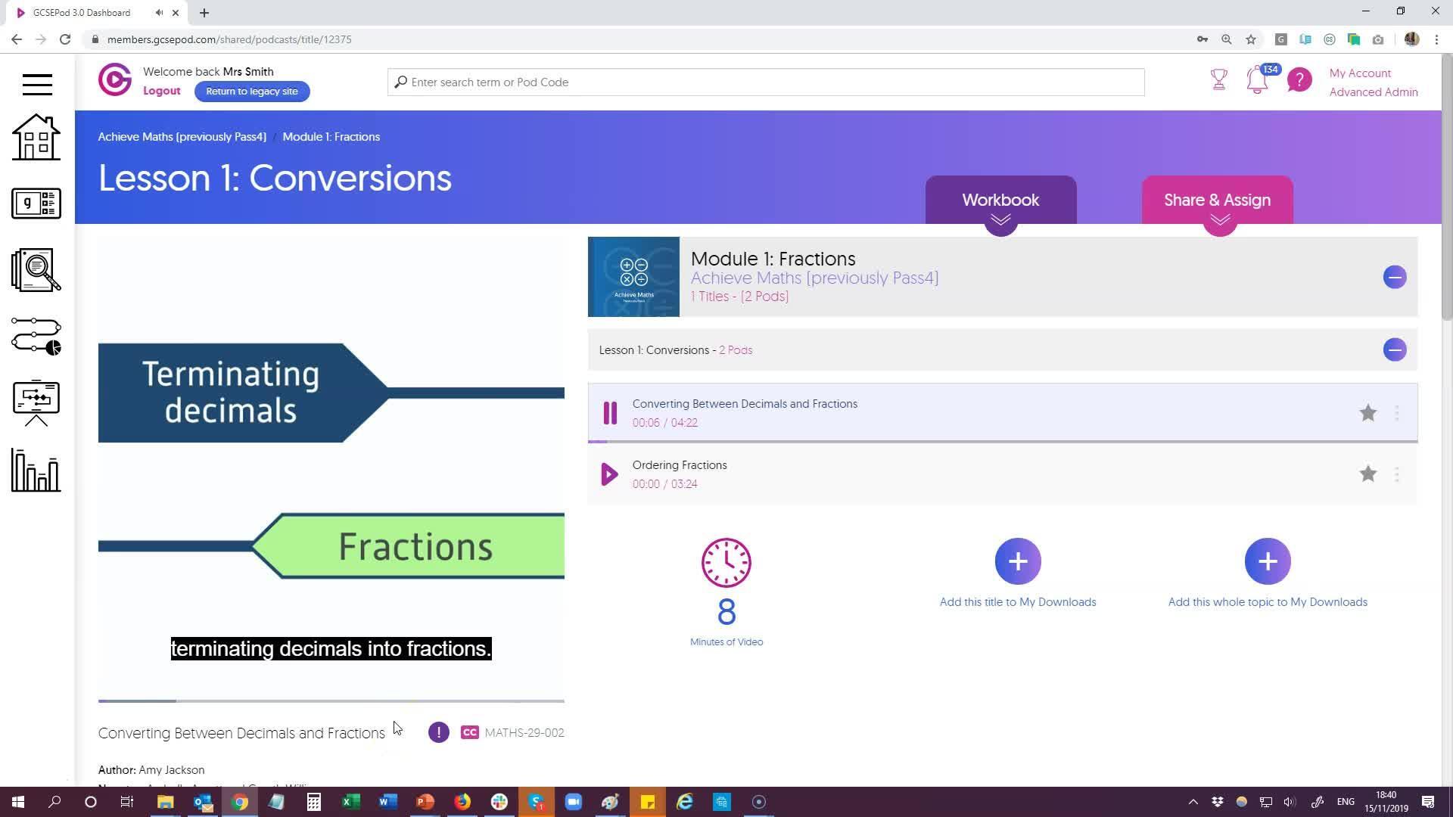The height and width of the screenshot is (817, 1453).
Task: Go back in browser history
Action: click(17, 39)
